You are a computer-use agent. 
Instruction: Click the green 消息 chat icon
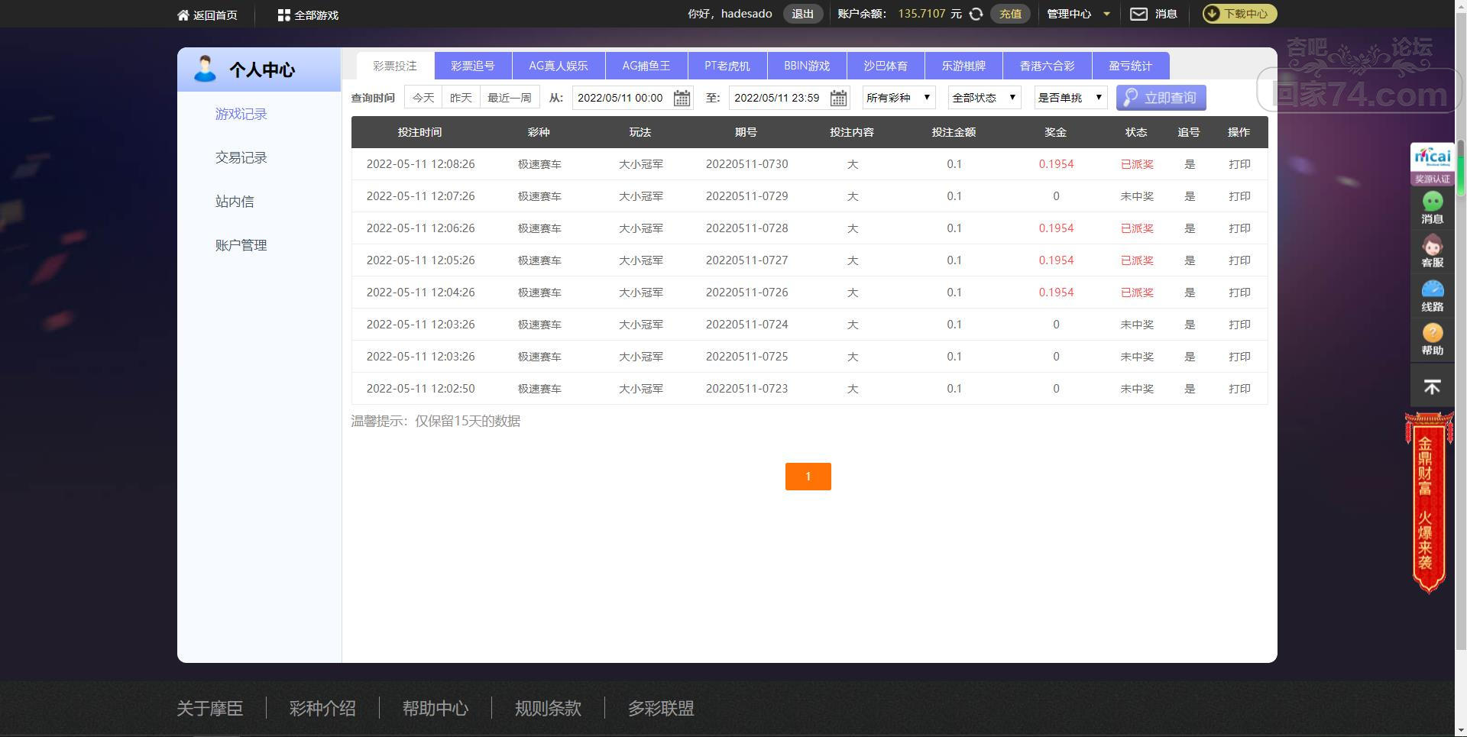tap(1432, 207)
